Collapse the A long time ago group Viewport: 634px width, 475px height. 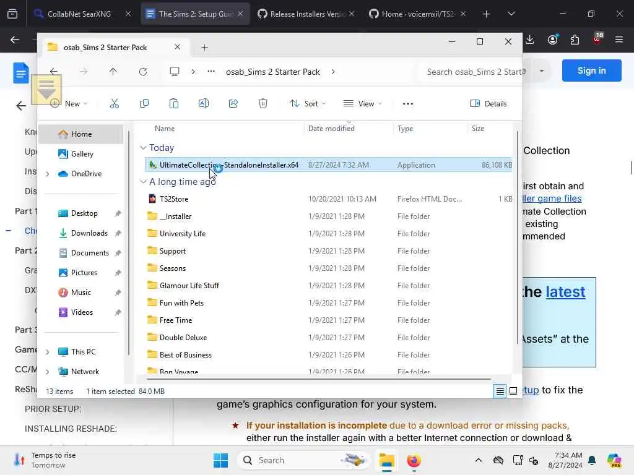[143, 182]
